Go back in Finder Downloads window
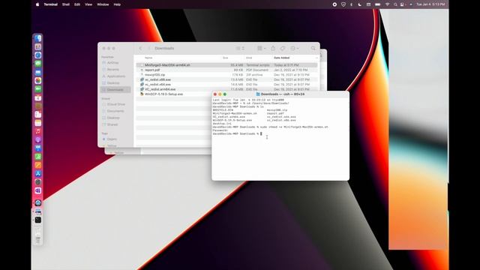Image resolution: width=480 pixels, height=270 pixels. [x=140, y=48]
